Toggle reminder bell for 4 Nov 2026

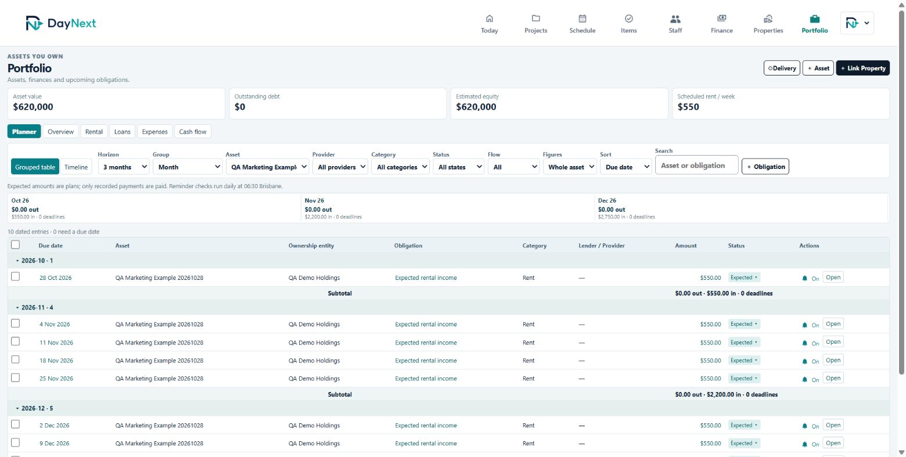(804, 325)
